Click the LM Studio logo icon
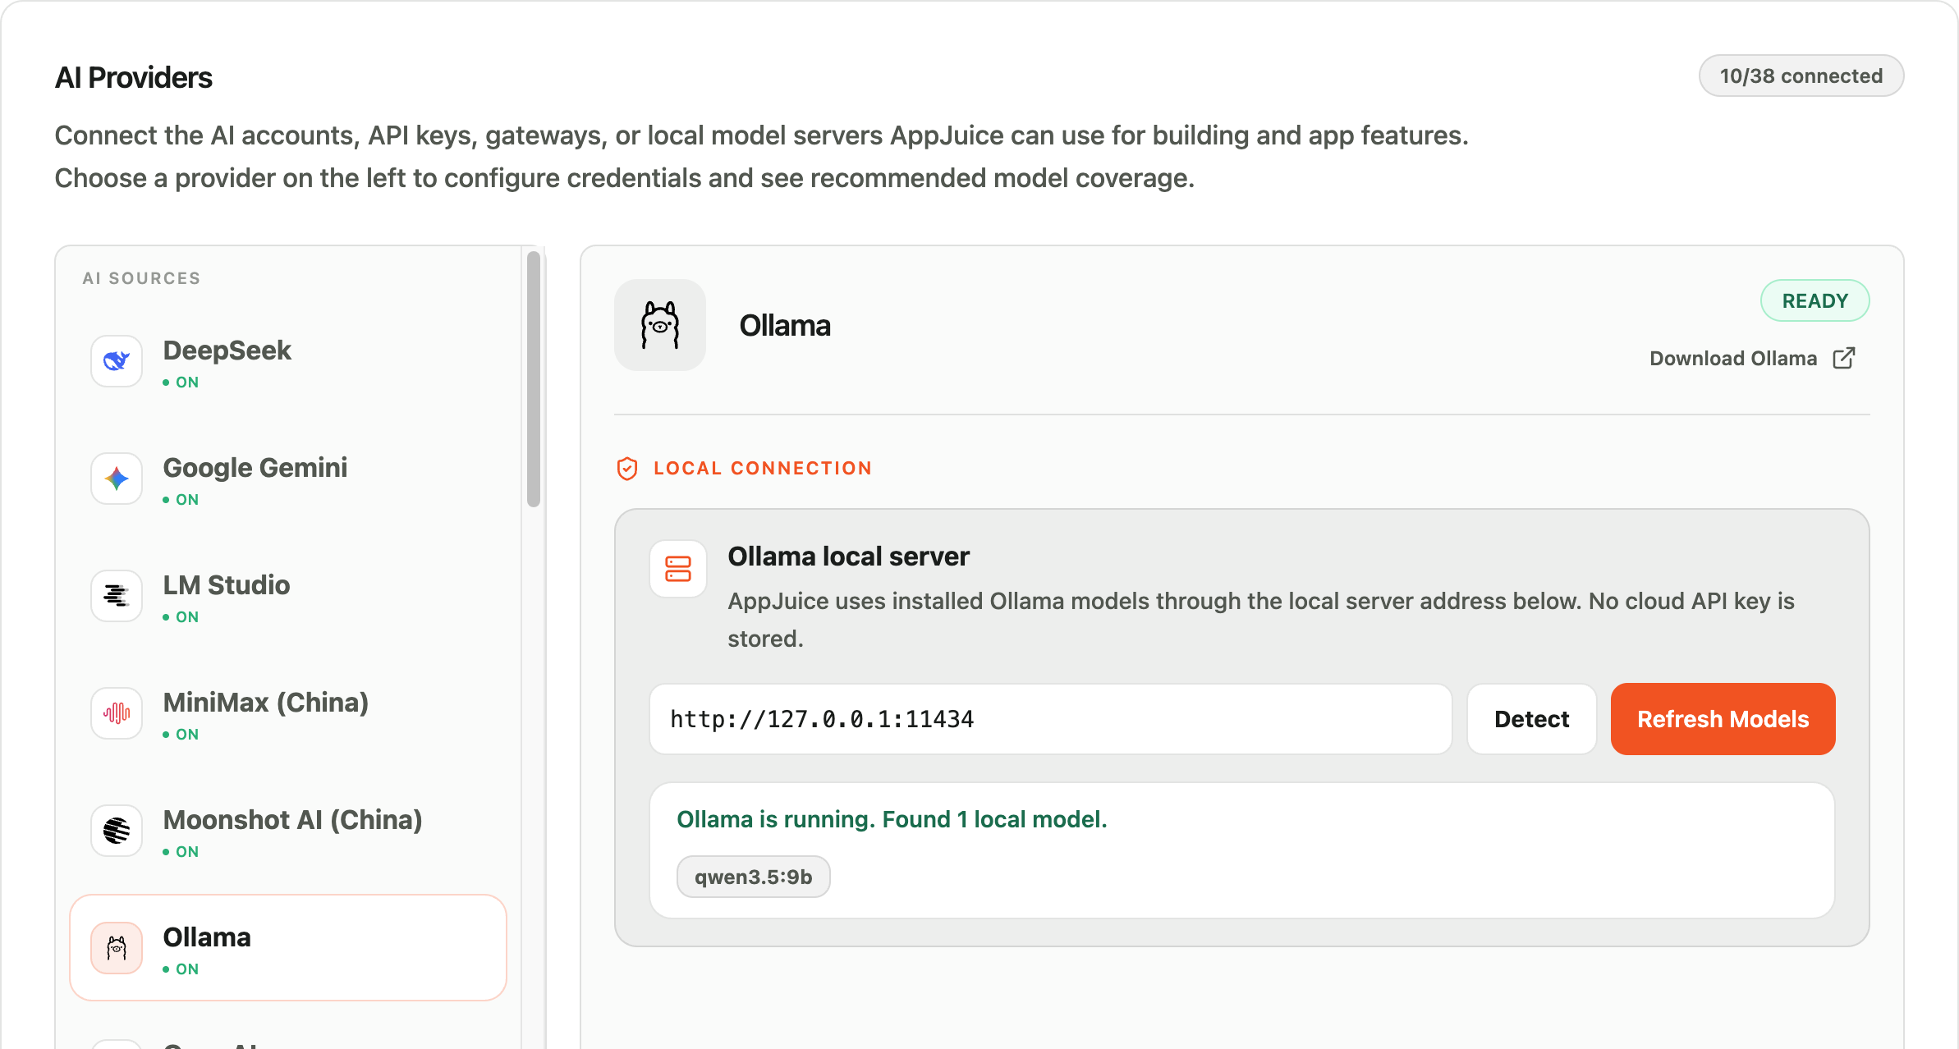The width and height of the screenshot is (1959, 1049). click(117, 596)
